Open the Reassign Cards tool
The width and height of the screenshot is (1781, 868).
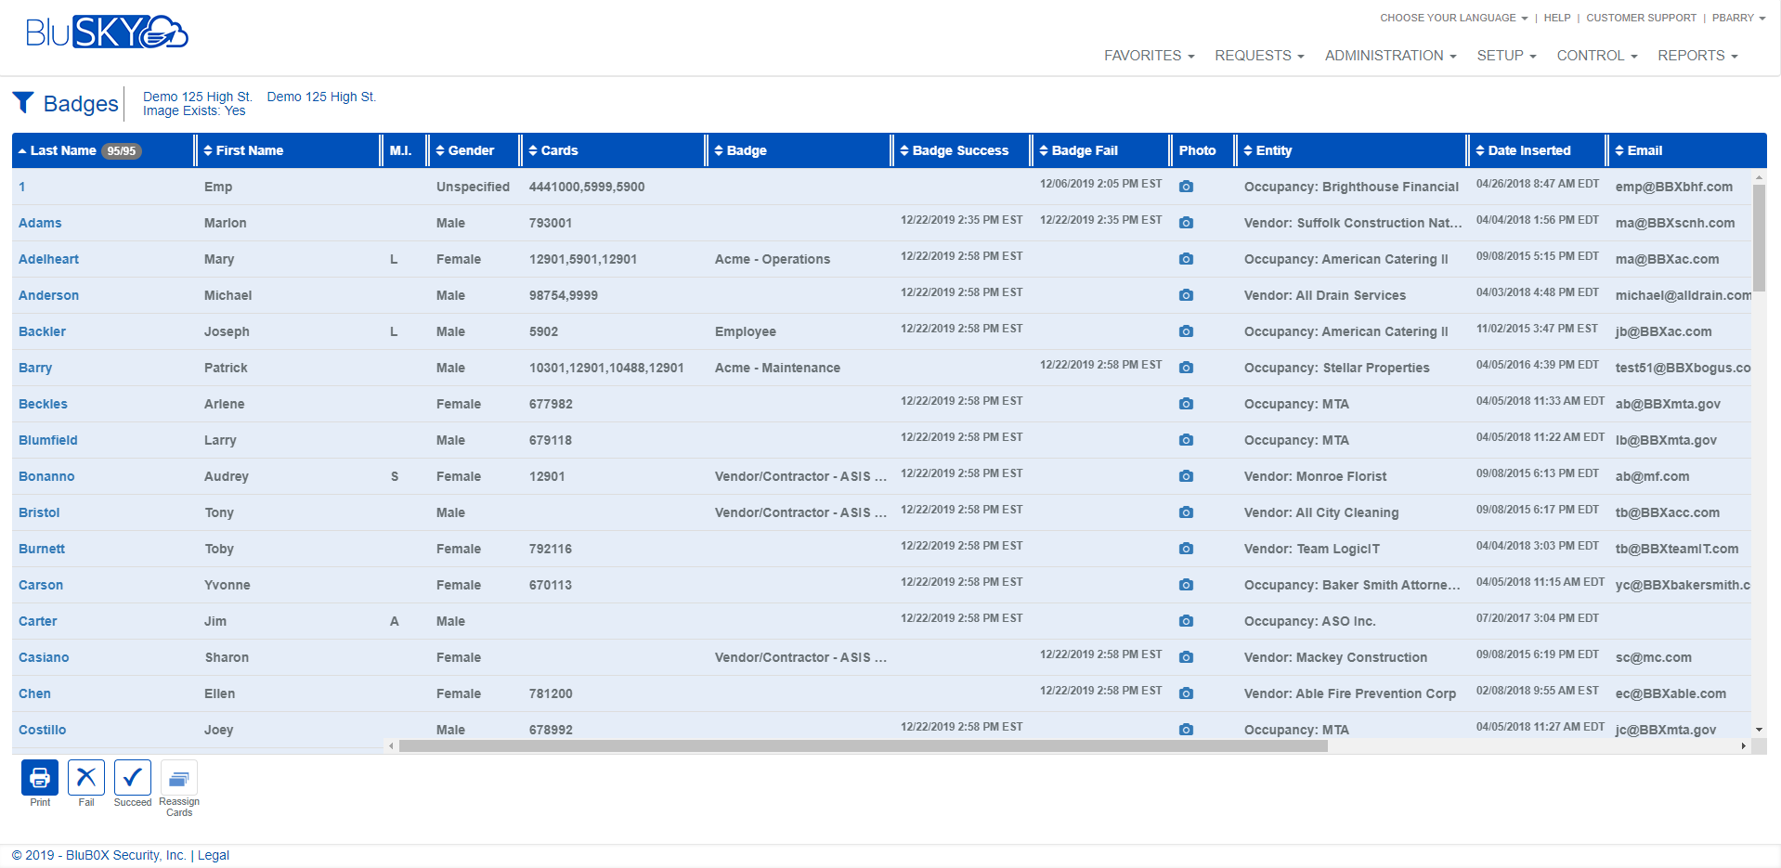[x=178, y=780]
